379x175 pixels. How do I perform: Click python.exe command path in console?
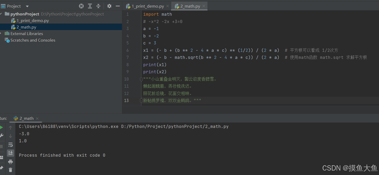coord(69,127)
